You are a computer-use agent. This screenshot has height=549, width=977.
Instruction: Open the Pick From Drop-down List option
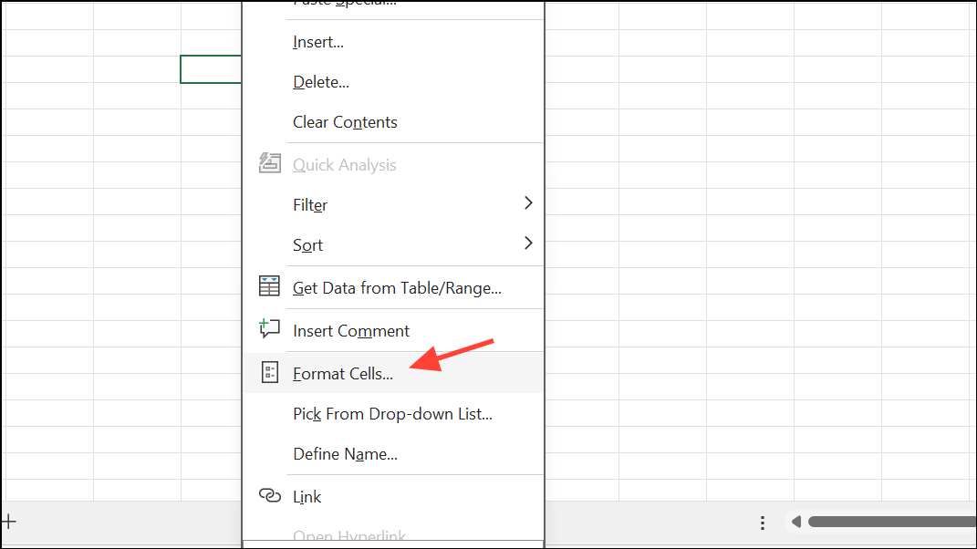pyautogui.click(x=391, y=413)
